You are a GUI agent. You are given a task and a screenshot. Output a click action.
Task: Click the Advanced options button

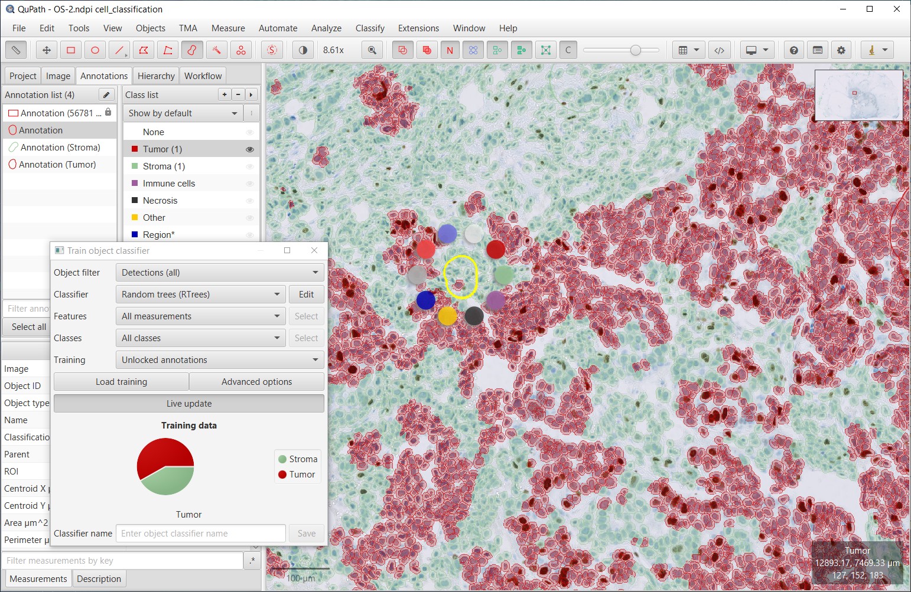[x=256, y=382]
